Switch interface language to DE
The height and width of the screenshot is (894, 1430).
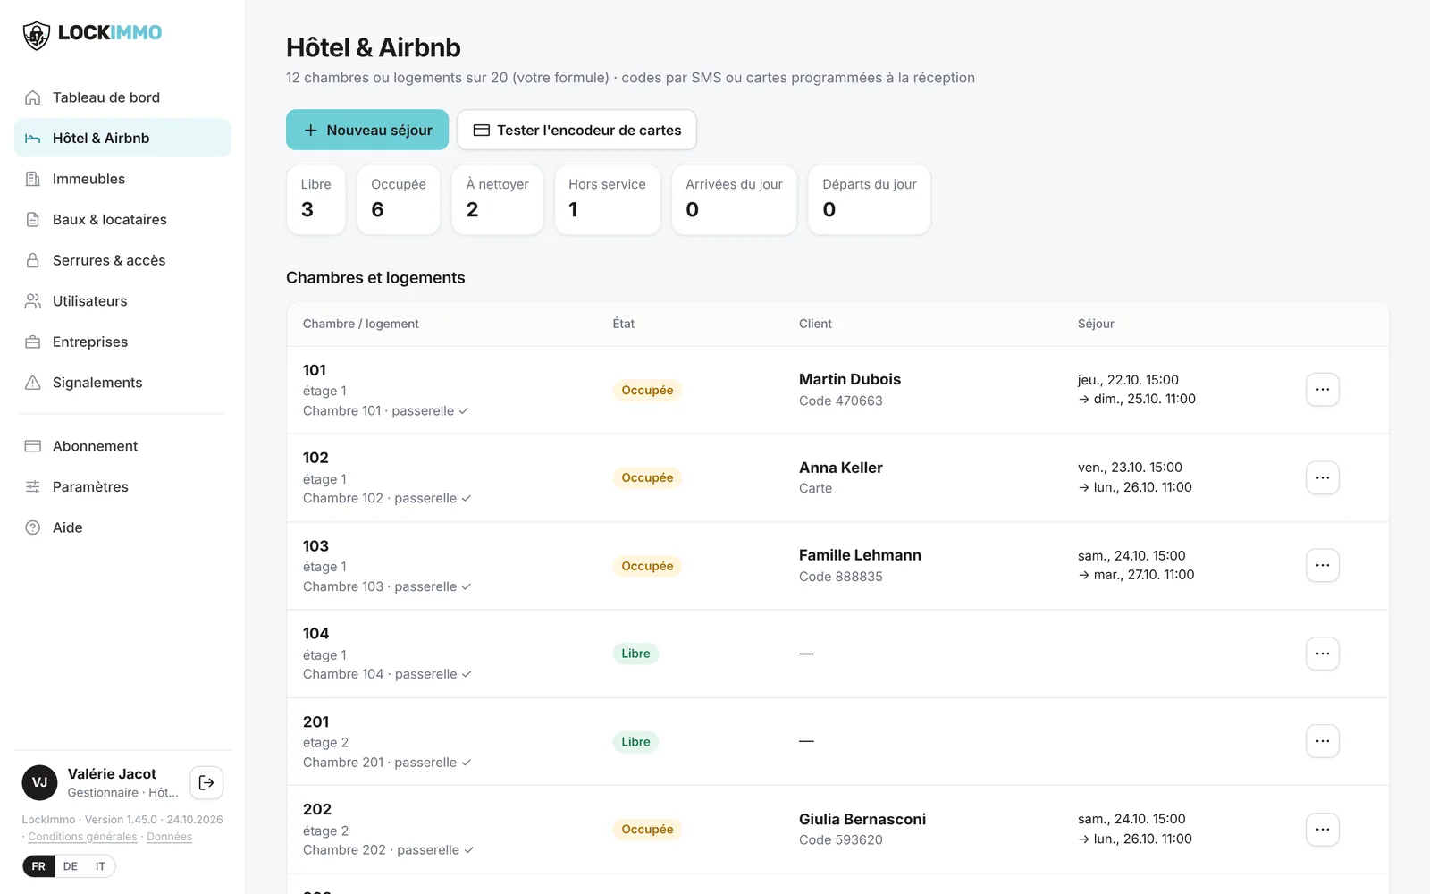click(x=71, y=866)
